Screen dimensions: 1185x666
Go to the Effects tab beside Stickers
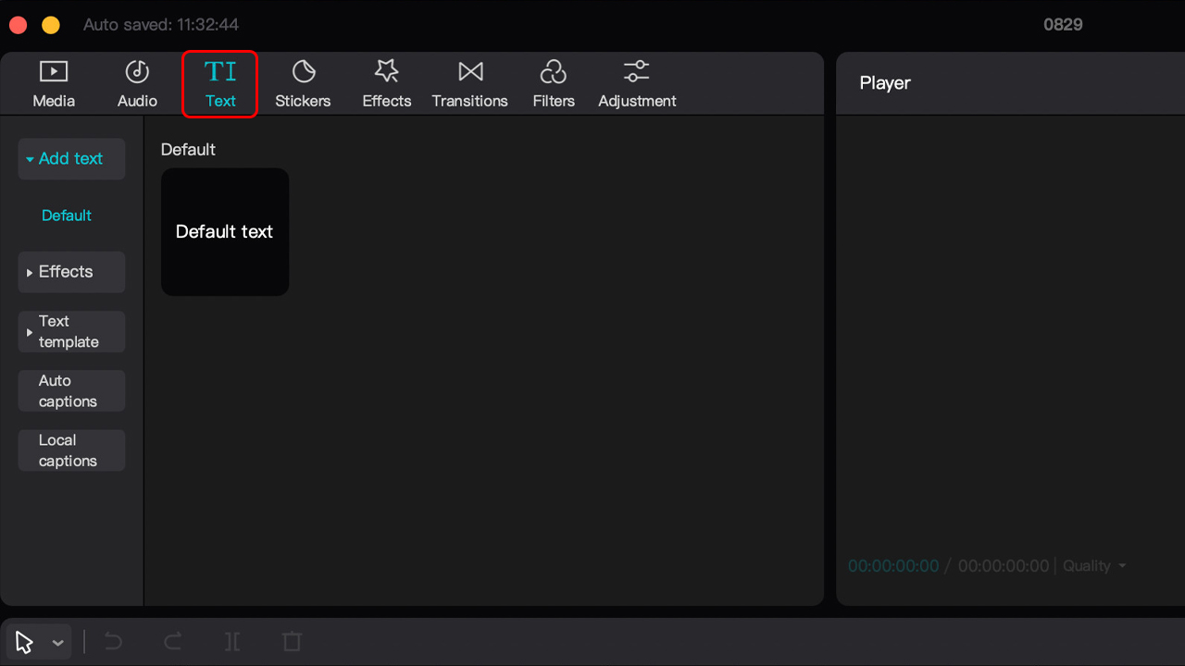387,84
